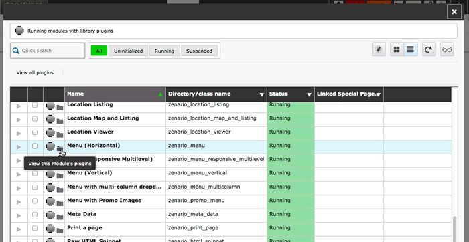Switch to list view
The width and height of the screenshot is (469, 242).
pos(410,49)
